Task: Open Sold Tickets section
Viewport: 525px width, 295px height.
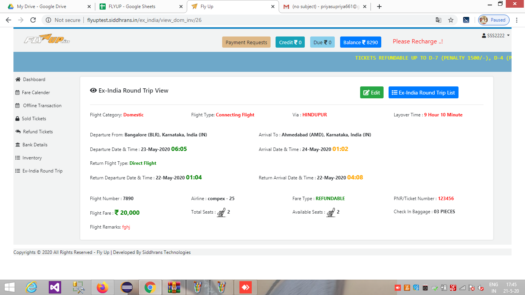Action: pyautogui.click(x=34, y=119)
